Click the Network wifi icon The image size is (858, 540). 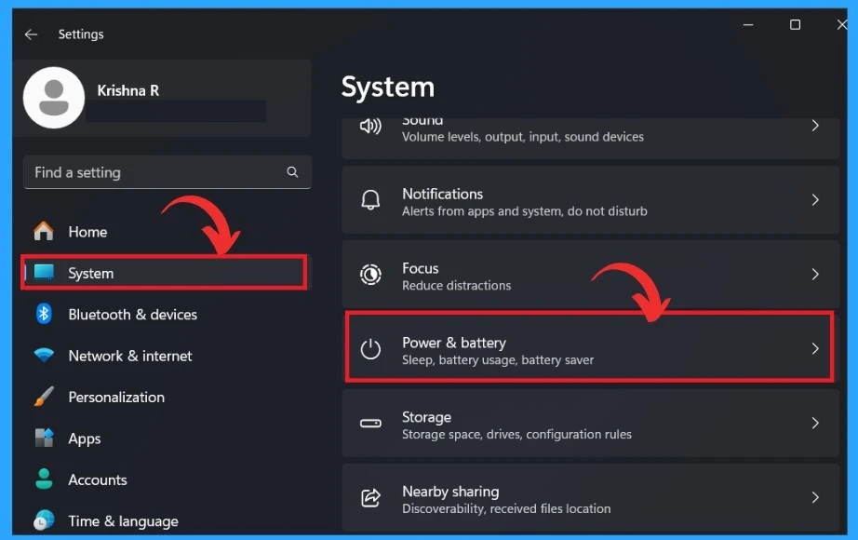click(x=44, y=355)
